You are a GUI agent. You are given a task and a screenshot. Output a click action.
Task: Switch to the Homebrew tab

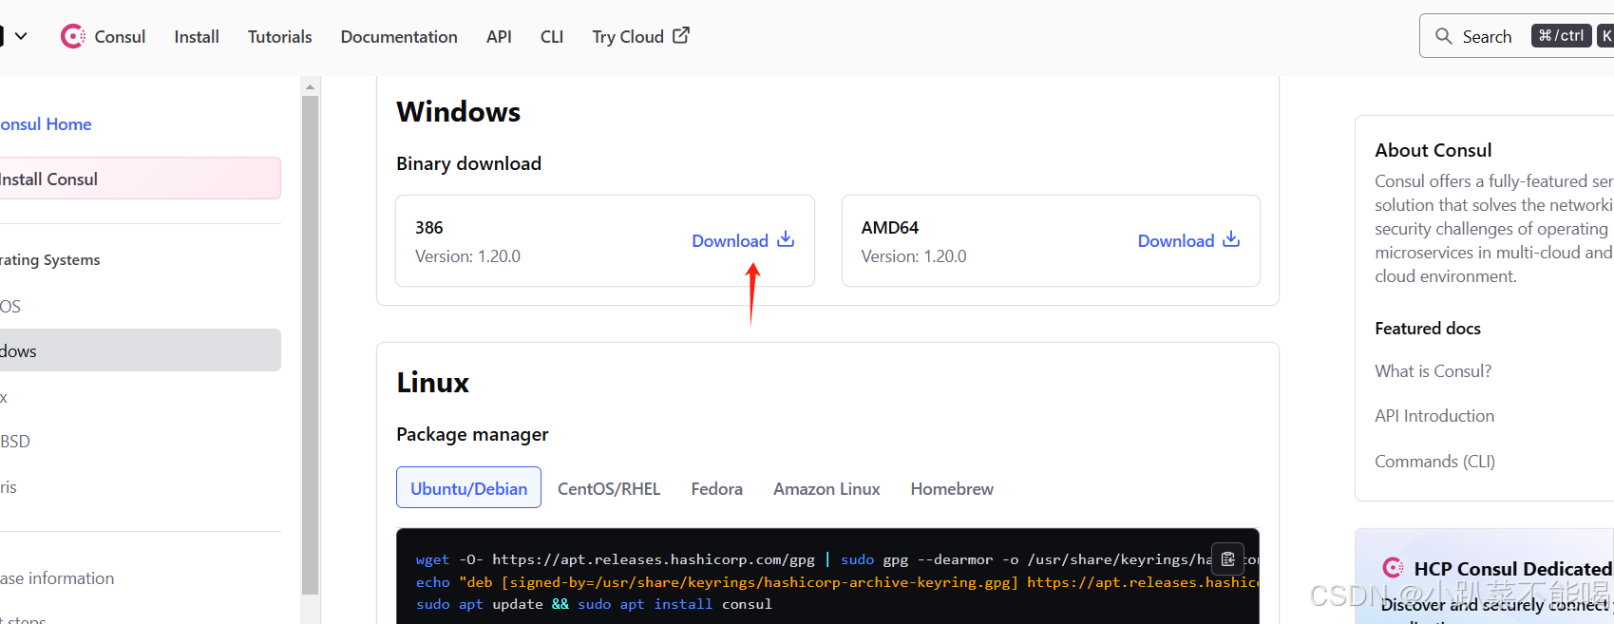click(x=952, y=488)
